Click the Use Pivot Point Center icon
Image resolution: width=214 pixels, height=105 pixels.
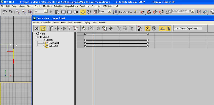tap(115, 12)
